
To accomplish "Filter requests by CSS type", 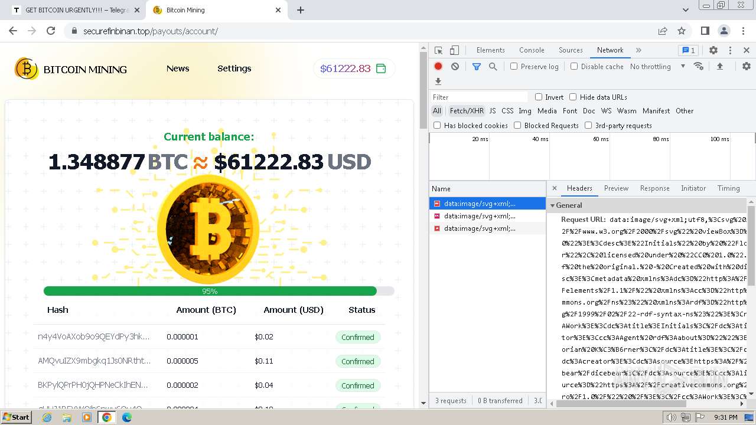I will click(x=507, y=111).
